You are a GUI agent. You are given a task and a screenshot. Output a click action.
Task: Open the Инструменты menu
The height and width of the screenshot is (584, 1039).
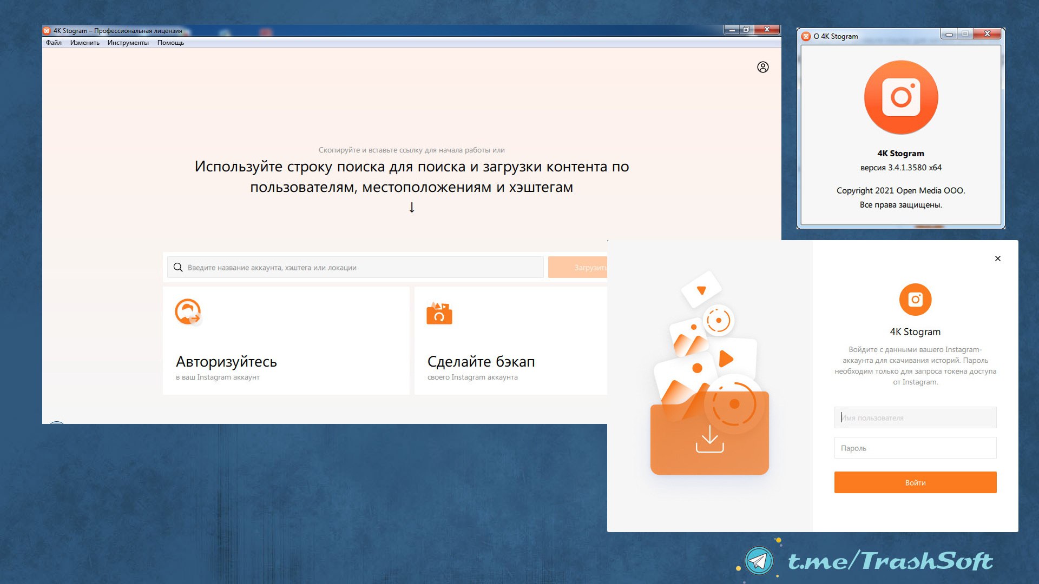point(128,43)
